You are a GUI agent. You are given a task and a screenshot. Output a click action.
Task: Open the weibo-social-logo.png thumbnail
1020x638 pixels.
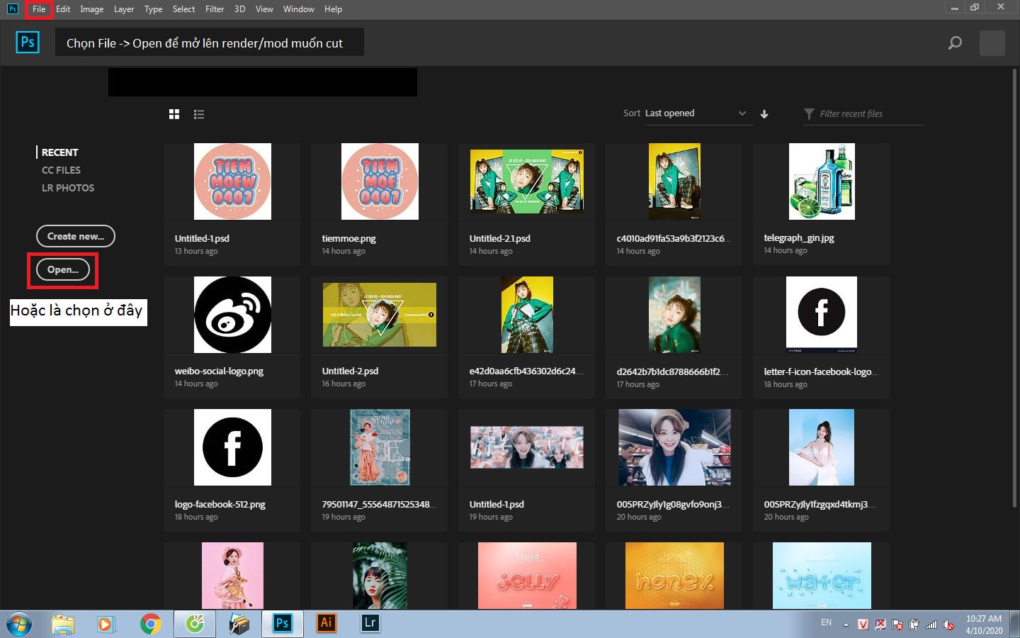tap(232, 315)
